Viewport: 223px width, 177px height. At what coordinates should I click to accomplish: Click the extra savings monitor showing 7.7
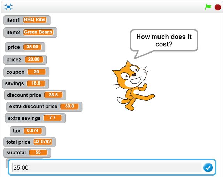pos(35,118)
